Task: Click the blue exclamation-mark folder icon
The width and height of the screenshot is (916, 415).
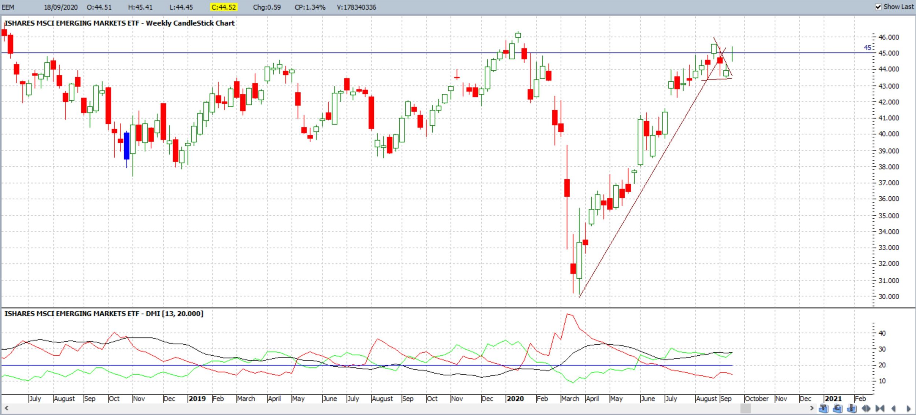Action: pos(852,408)
